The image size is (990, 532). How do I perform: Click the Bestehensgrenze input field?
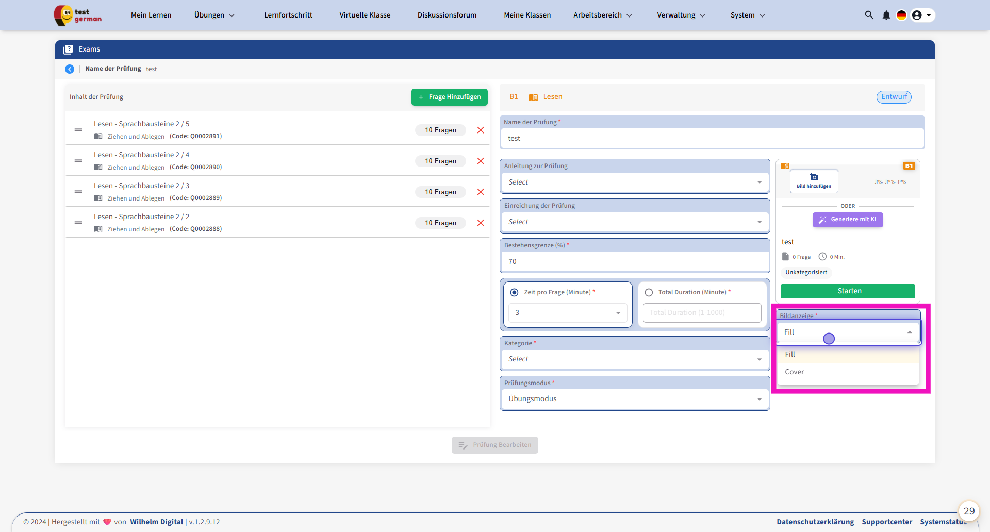click(x=634, y=262)
